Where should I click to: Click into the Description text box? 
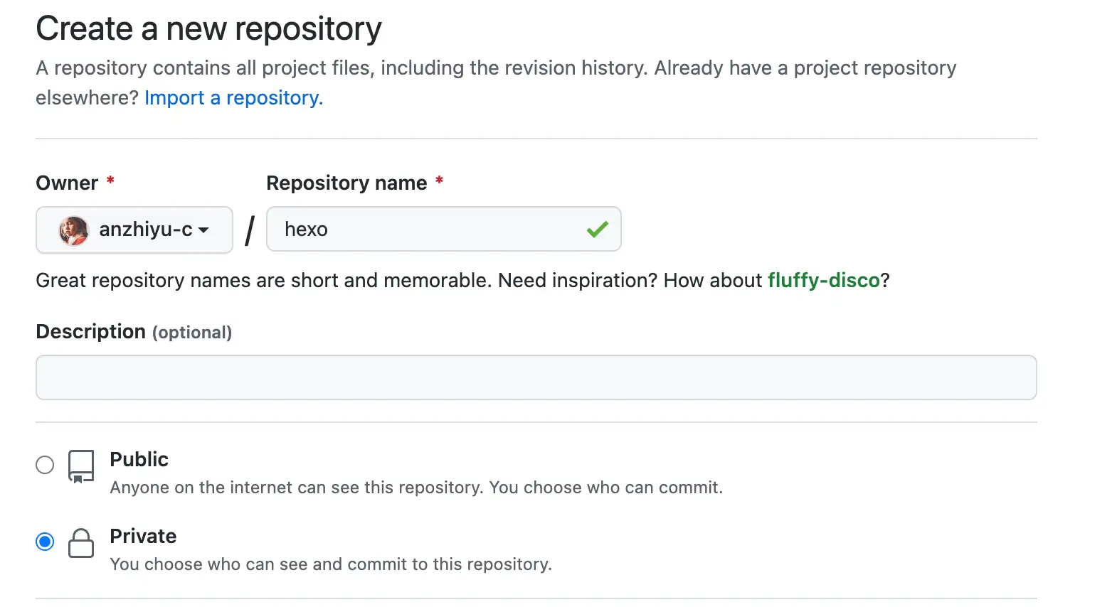tap(536, 377)
